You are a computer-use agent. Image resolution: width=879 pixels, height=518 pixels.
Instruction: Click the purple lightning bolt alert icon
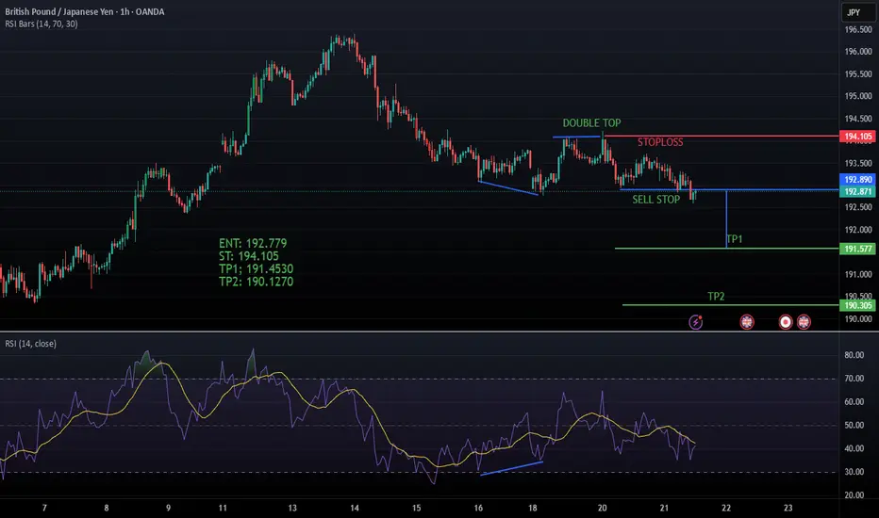tap(696, 322)
